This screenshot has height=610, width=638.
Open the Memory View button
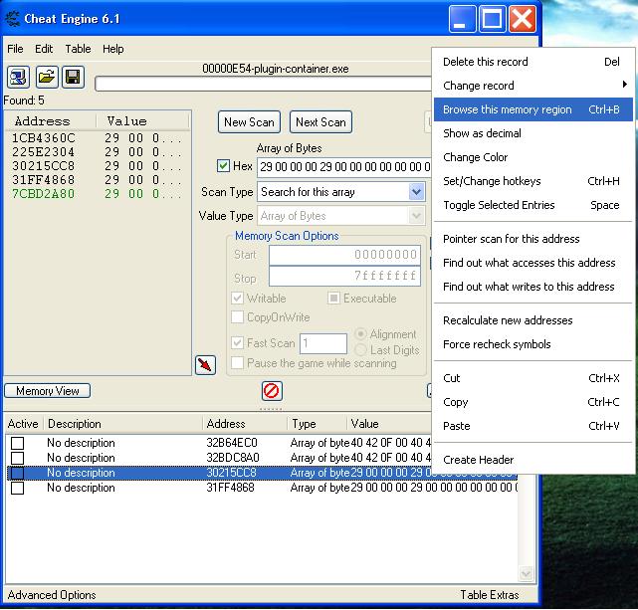[47, 391]
